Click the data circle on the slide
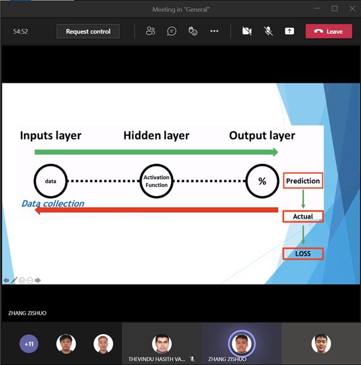 [x=50, y=181]
